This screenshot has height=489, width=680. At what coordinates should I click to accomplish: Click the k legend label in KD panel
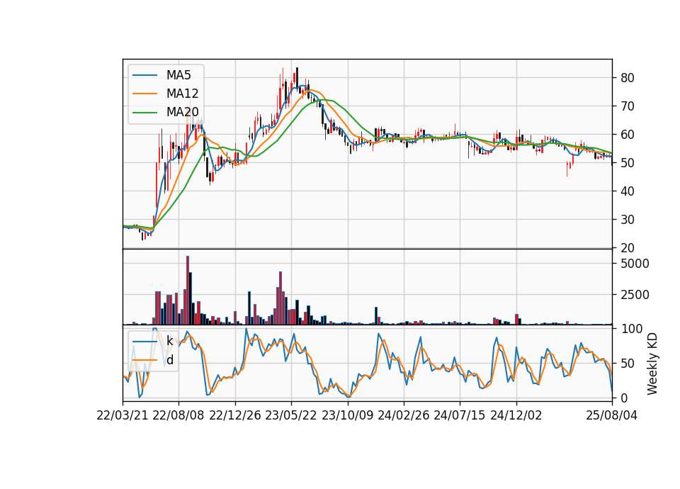click(x=169, y=341)
